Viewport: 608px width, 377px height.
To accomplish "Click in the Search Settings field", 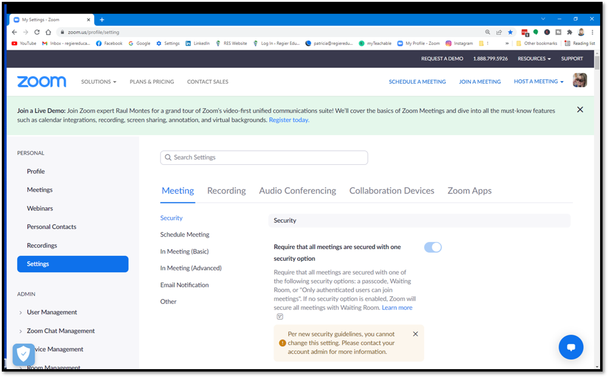I will pyautogui.click(x=264, y=158).
